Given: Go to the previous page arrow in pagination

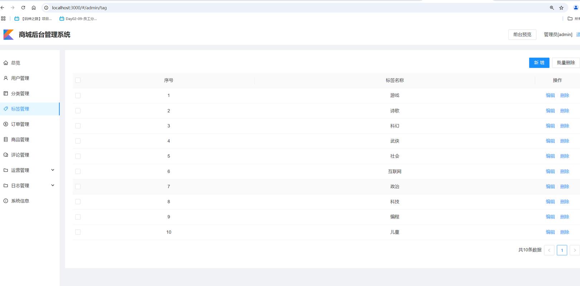Looking at the screenshot, I should click(549, 250).
